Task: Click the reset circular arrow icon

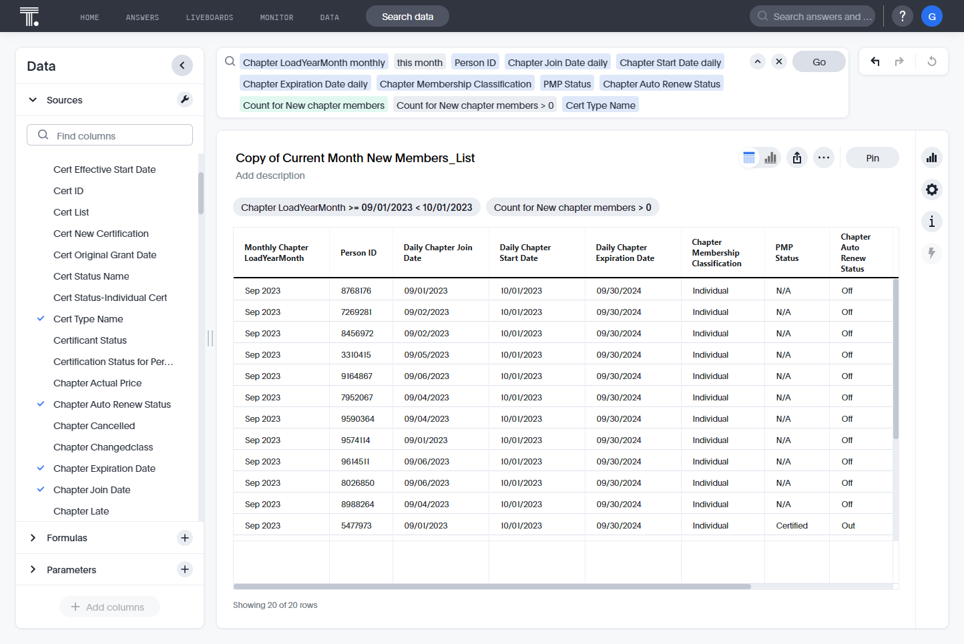Action: pyautogui.click(x=932, y=61)
